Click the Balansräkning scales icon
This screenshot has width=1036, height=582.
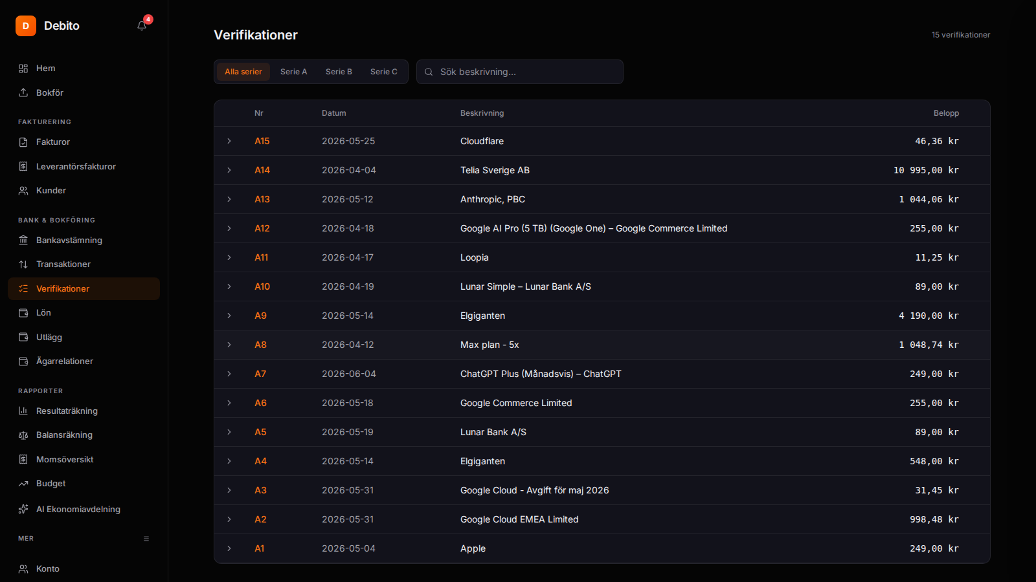click(23, 435)
